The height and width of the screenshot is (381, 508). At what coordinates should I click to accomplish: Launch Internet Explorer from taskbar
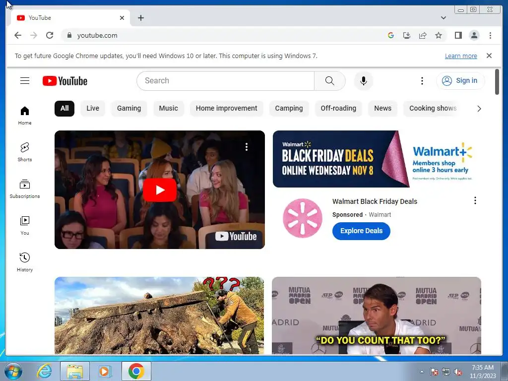coord(44,371)
